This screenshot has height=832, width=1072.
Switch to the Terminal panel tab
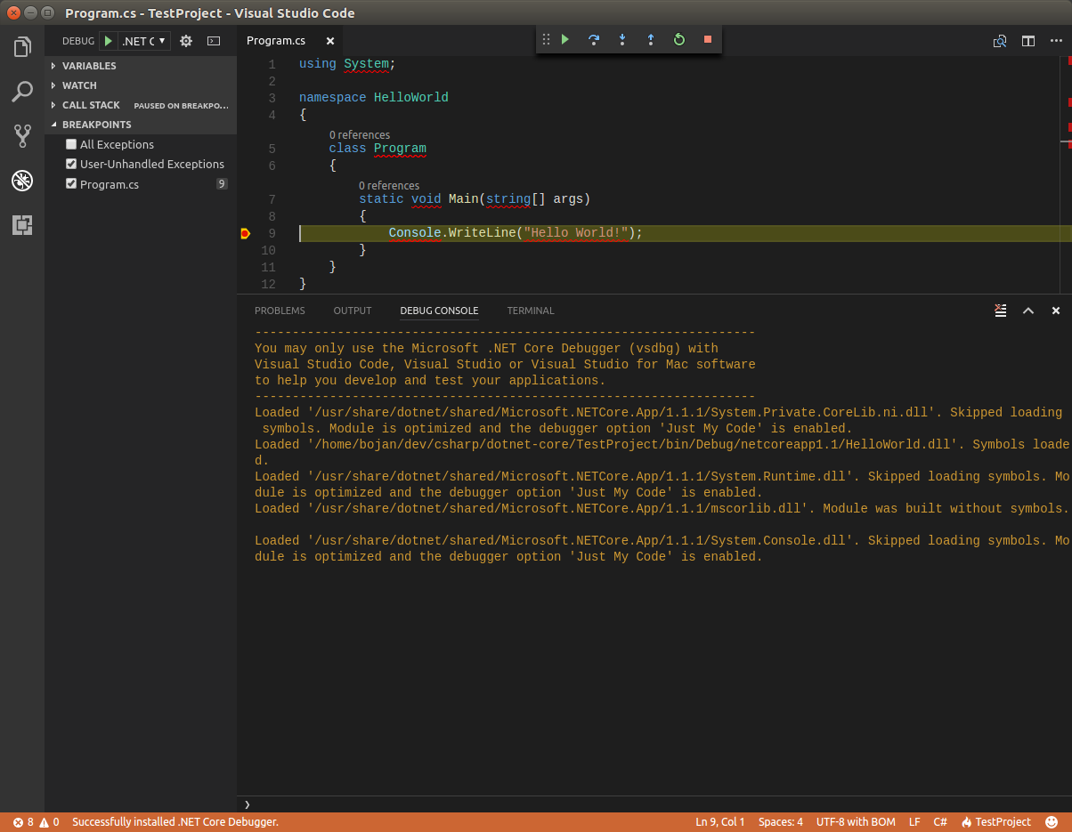click(x=530, y=311)
